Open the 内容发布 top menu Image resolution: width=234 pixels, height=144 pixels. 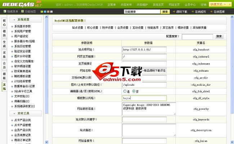(x=126, y=5)
